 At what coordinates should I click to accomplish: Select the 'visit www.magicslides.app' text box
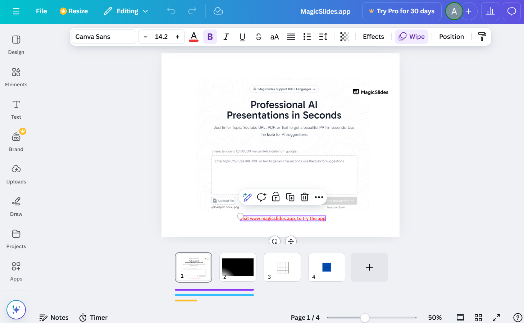point(283,218)
